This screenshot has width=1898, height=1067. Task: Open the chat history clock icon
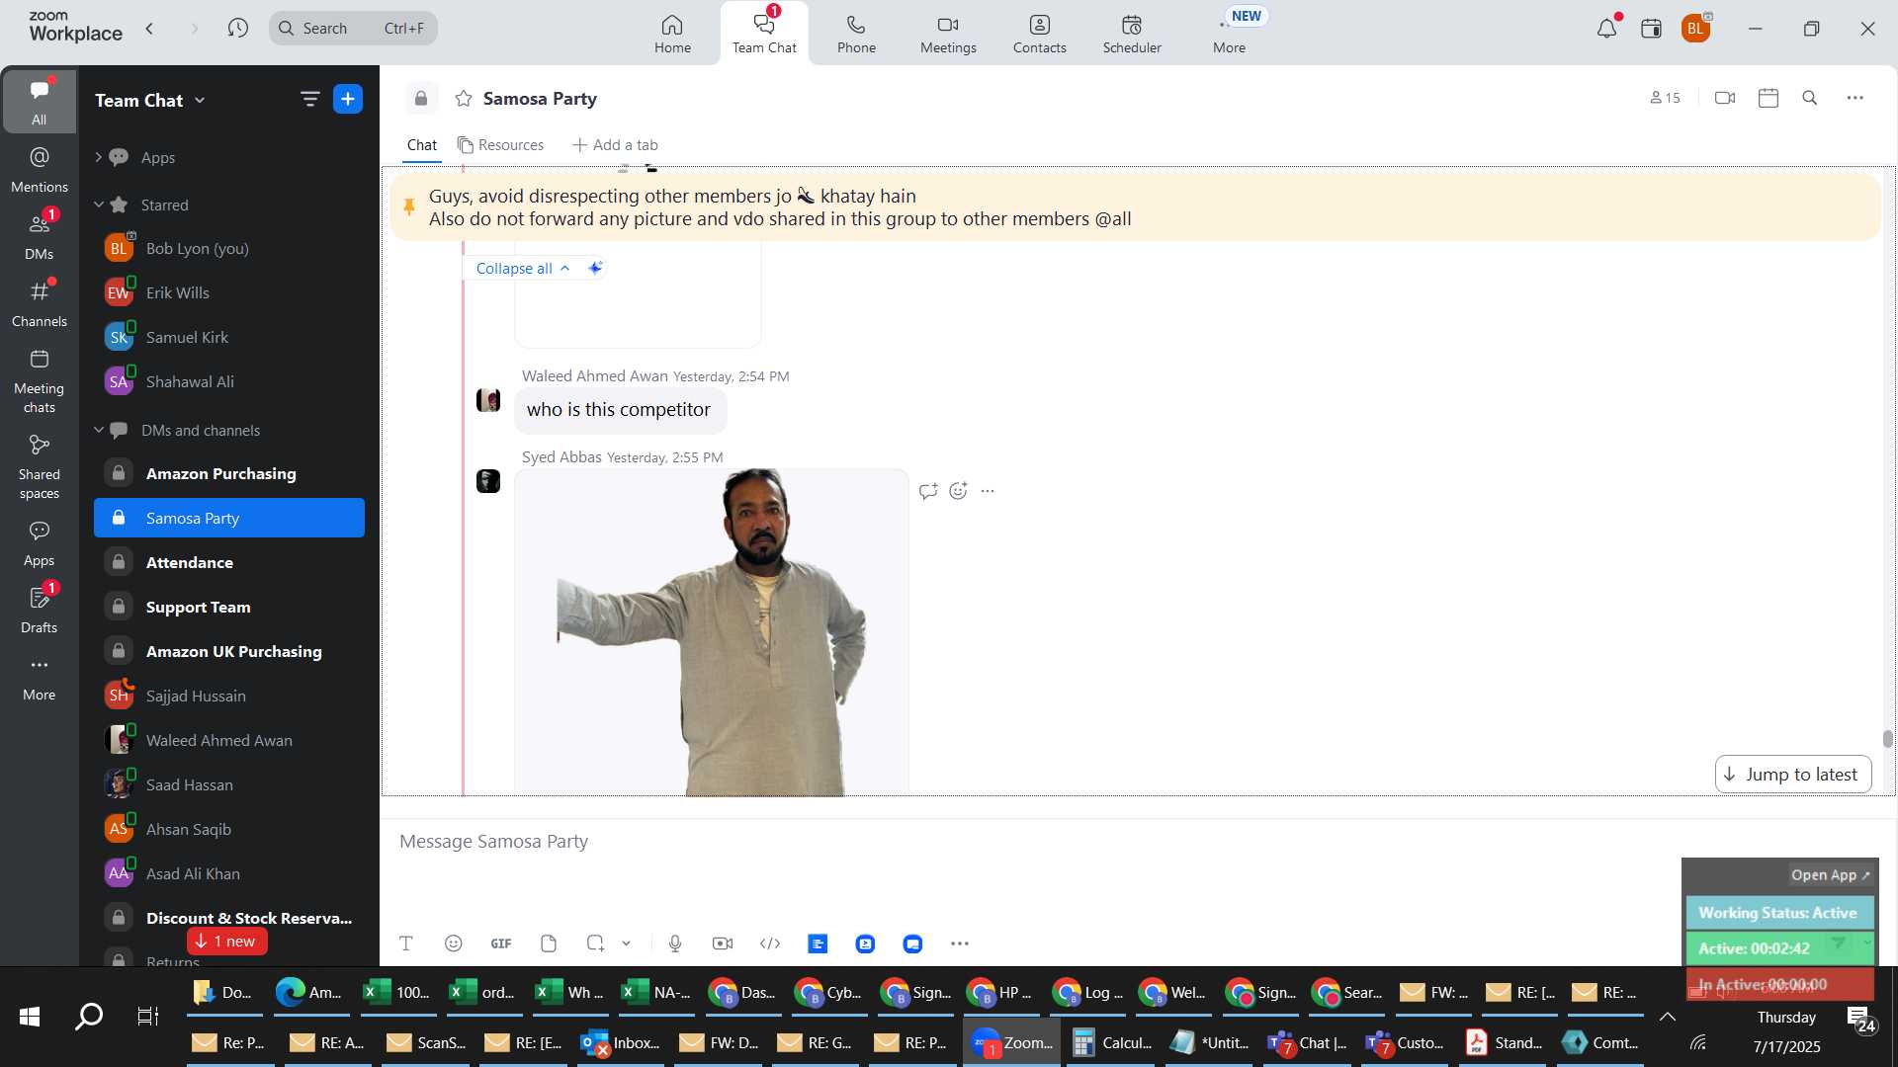(x=237, y=28)
